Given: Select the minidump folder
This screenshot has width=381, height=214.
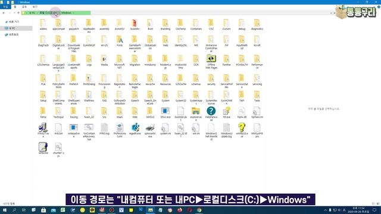Looking at the screenshot, I should [x=150, y=60].
